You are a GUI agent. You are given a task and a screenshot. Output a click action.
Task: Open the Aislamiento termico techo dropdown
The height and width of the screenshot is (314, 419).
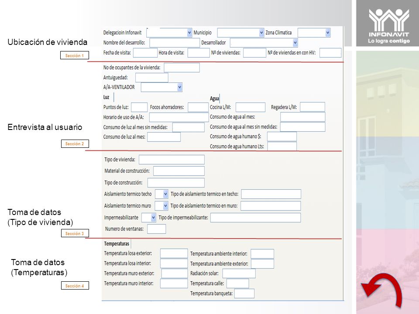161,194
